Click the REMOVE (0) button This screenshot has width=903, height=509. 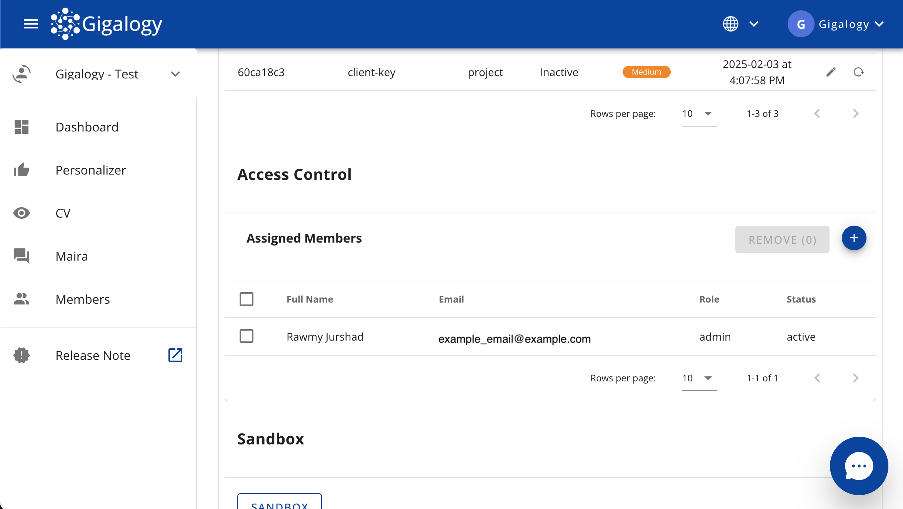point(782,240)
